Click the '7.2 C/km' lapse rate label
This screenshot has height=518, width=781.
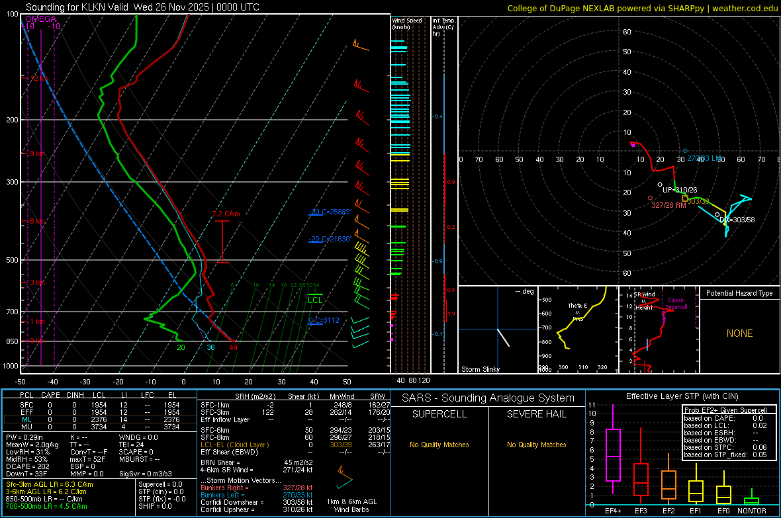tap(226, 214)
